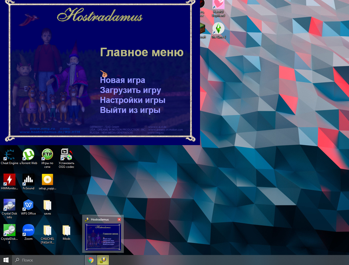349x265 pixels.
Task: Click the Поиск taskbar search box
Action: [48, 260]
